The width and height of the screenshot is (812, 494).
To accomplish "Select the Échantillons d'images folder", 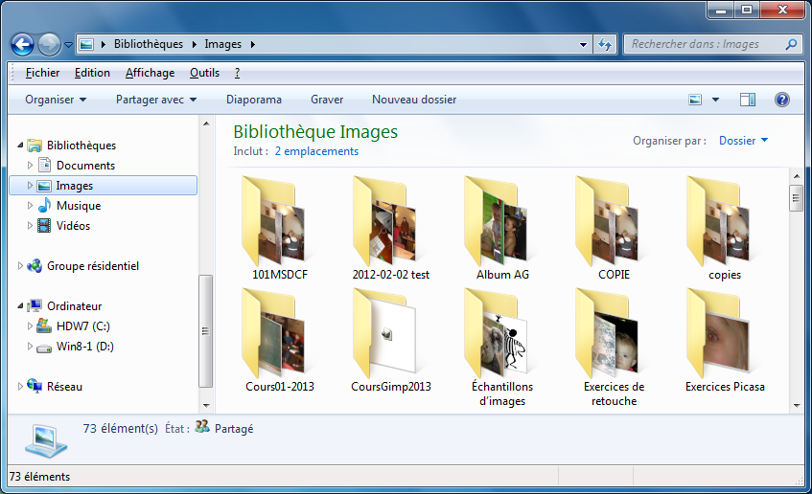I will point(502,348).
